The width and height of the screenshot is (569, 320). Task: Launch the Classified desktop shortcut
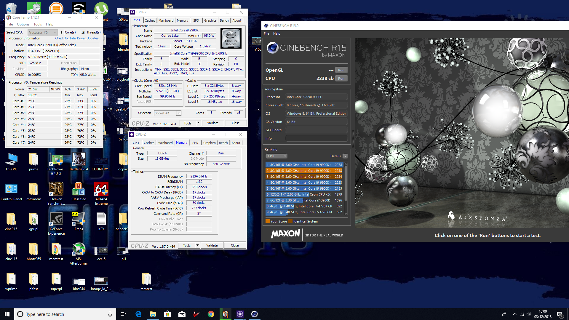[x=79, y=192]
